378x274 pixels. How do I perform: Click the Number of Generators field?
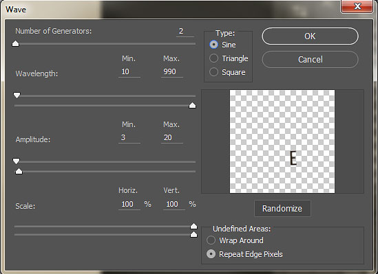[x=185, y=32]
